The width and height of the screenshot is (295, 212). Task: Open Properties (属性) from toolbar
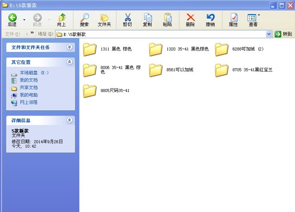click(233, 17)
